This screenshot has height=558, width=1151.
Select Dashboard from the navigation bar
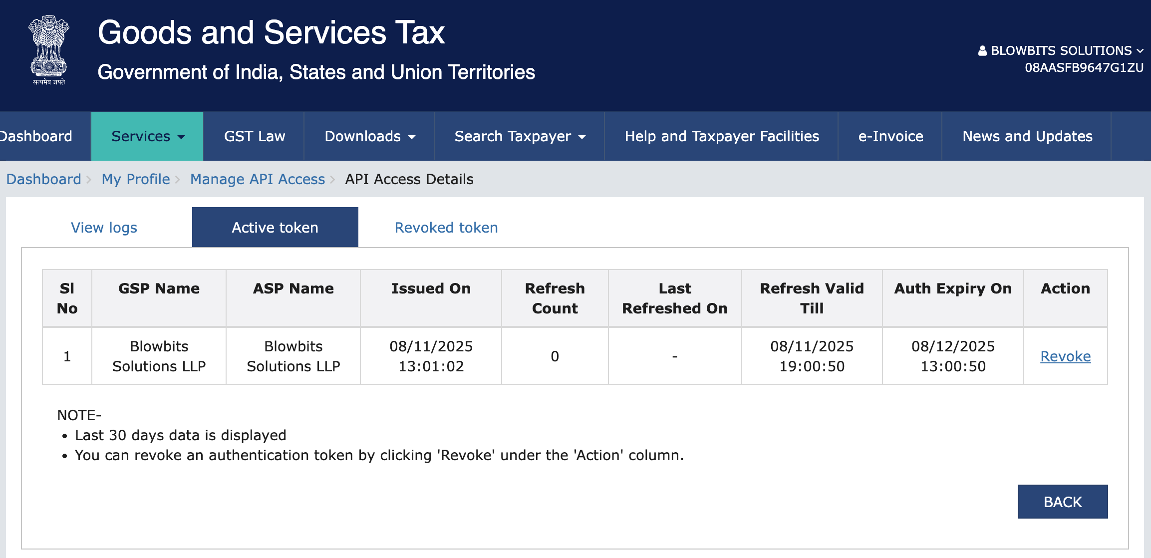36,136
